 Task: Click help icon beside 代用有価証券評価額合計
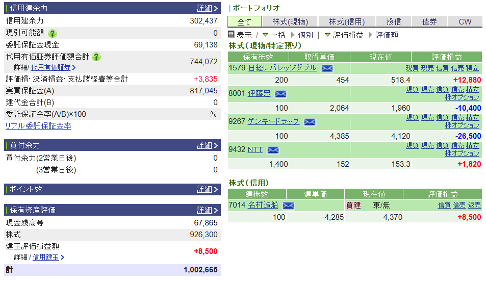96,57
